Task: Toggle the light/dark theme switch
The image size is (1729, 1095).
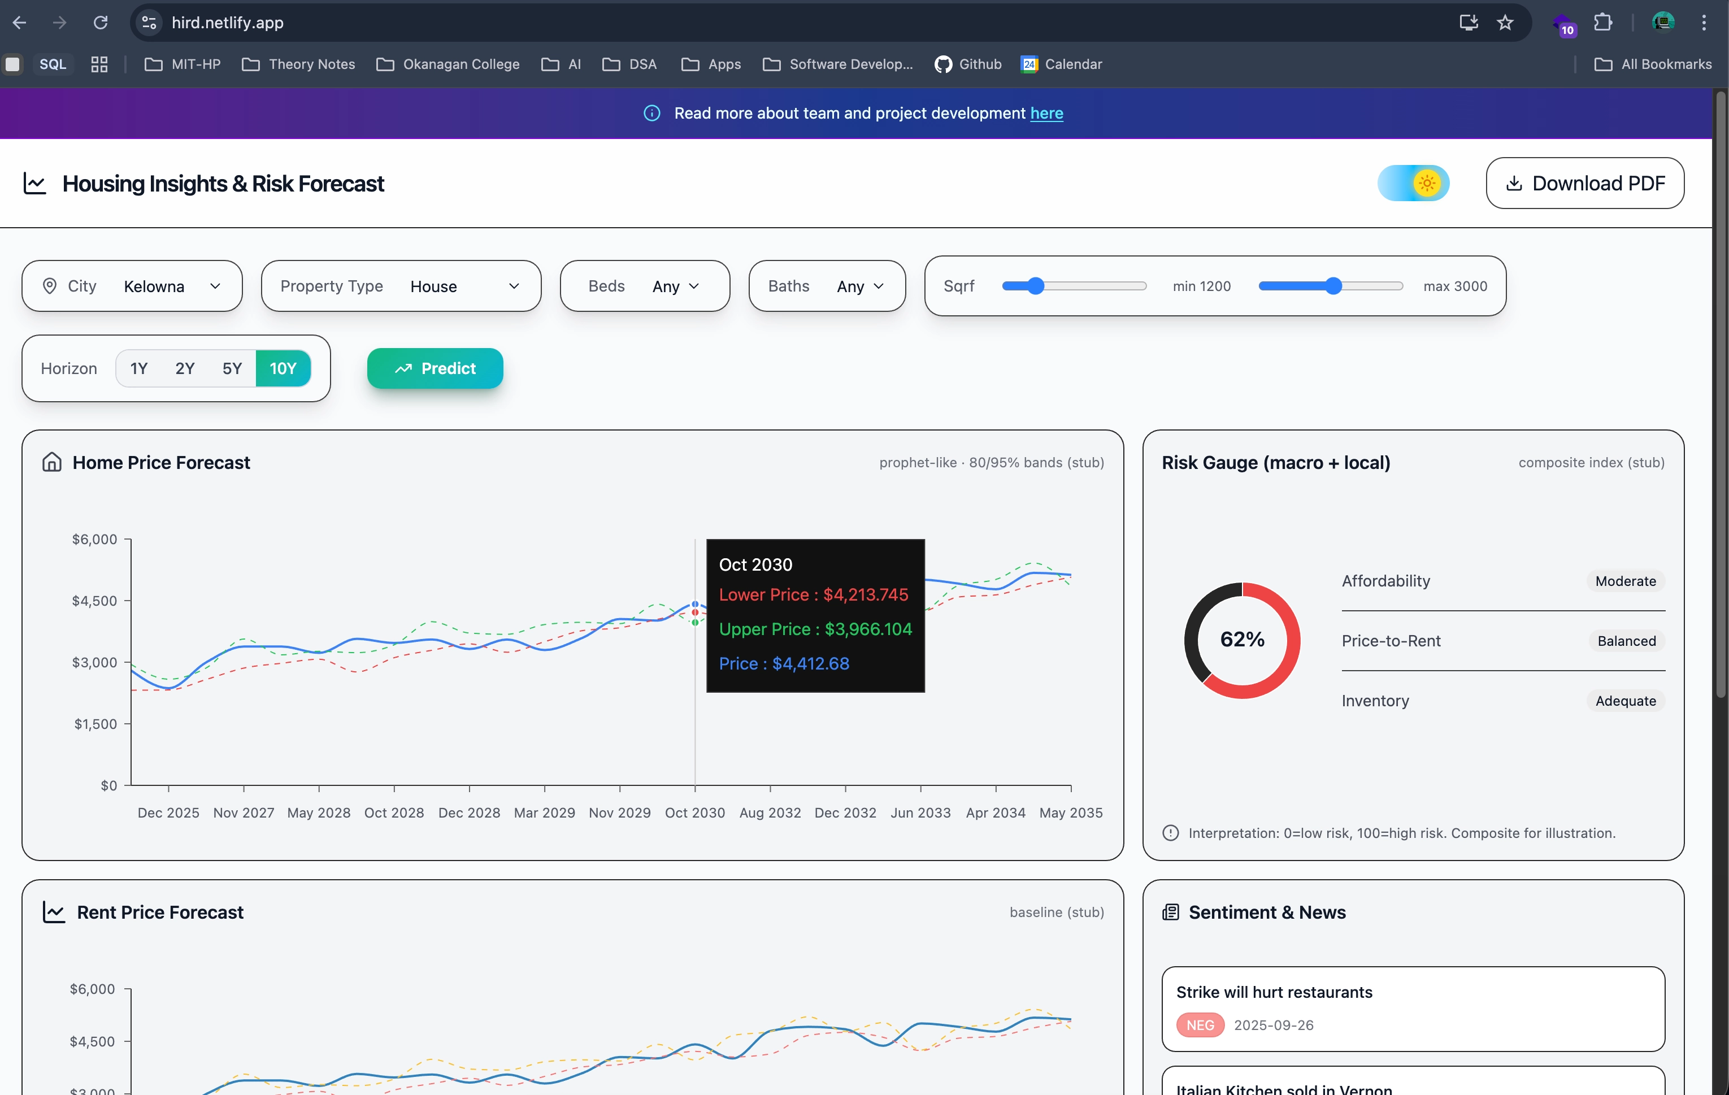Action: coord(1413,183)
